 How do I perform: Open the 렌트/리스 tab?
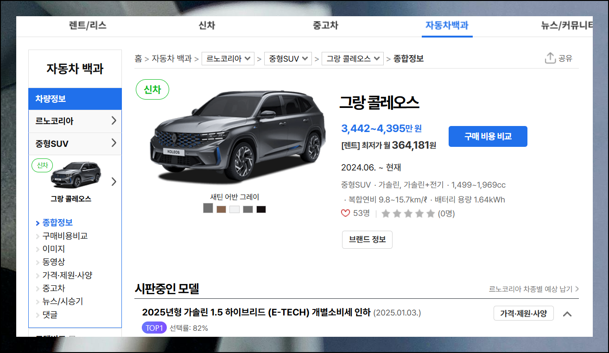tap(88, 25)
